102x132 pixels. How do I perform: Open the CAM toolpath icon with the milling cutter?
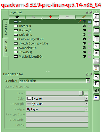pyautogui.click(x=96, y=83)
